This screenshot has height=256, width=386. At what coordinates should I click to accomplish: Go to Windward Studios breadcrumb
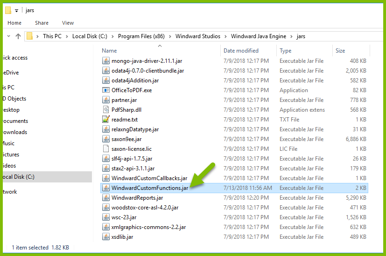(198, 36)
